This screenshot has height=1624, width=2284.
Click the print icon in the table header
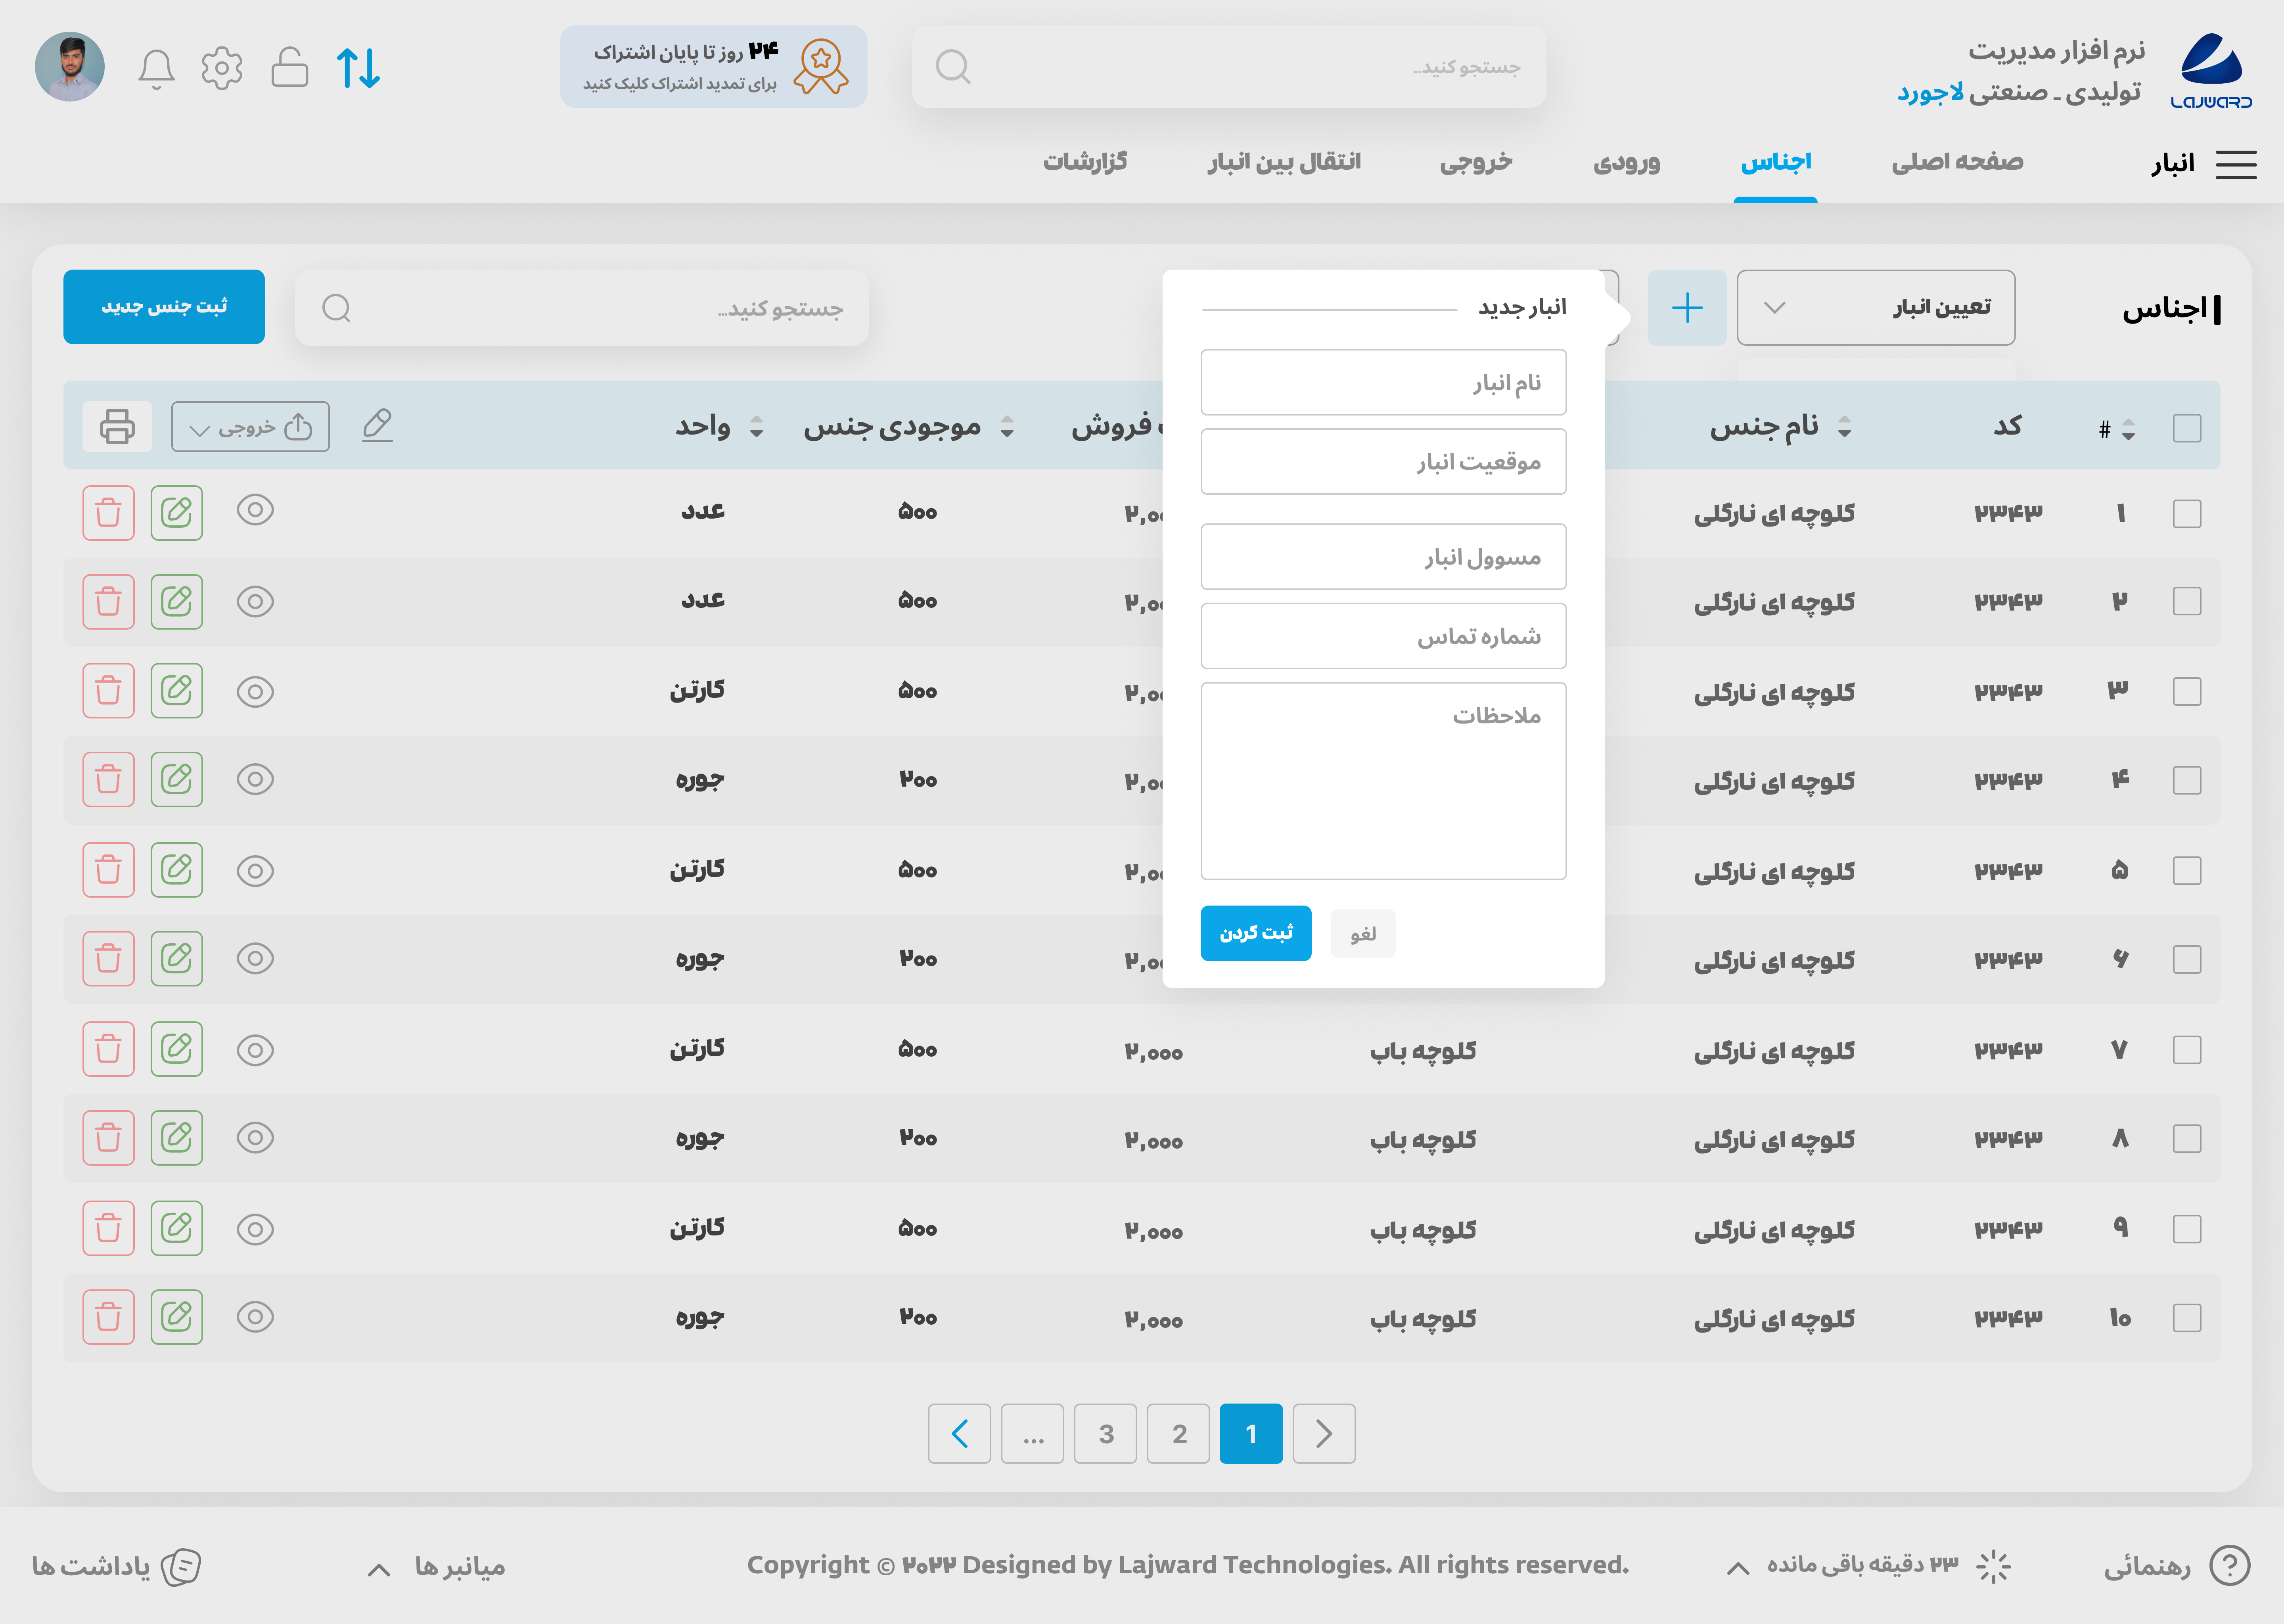pyautogui.click(x=117, y=426)
